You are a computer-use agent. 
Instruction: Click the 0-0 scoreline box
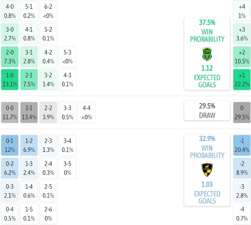(x=9, y=112)
